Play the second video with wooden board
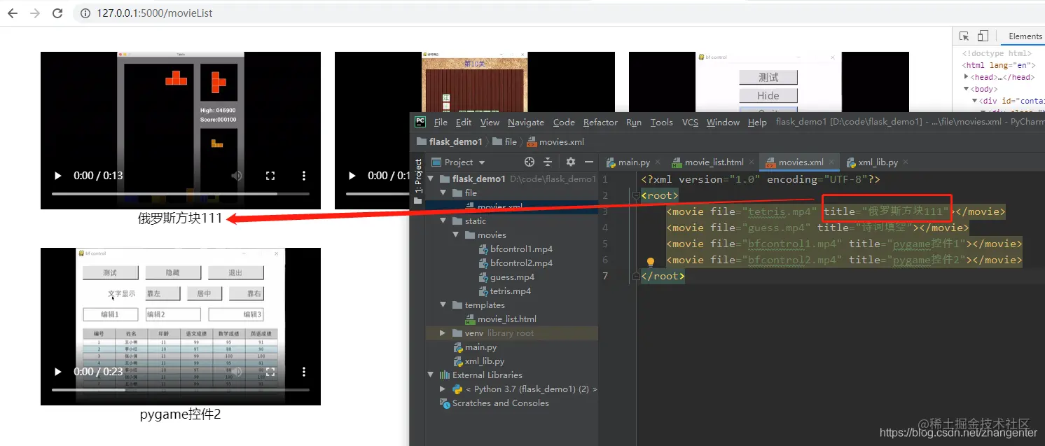 point(352,176)
